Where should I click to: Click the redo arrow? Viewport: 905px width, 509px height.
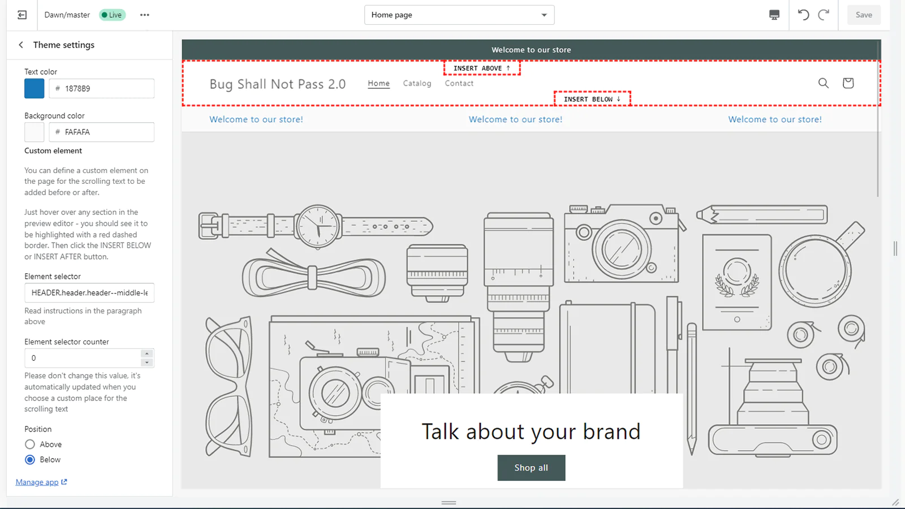824,15
